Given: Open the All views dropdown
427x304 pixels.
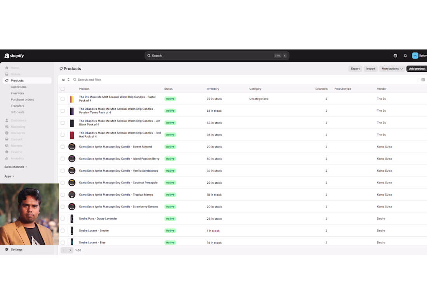Looking at the screenshot, I should (66, 80).
